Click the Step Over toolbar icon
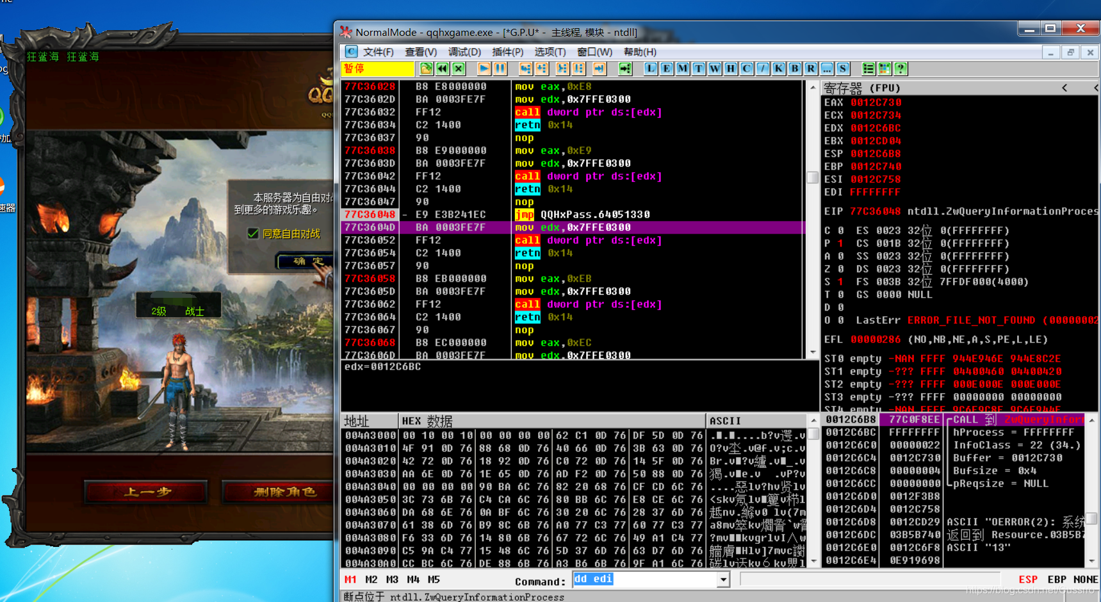 [x=542, y=69]
